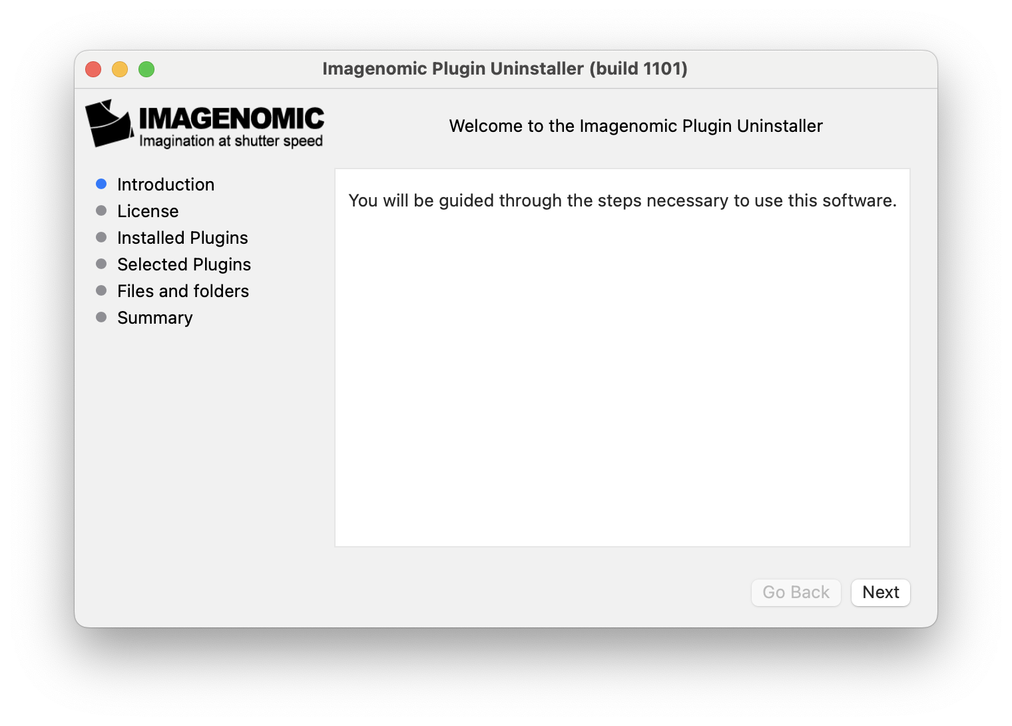1012x726 pixels.
Task: Minimize the window with yellow button
Action: pyautogui.click(x=120, y=69)
